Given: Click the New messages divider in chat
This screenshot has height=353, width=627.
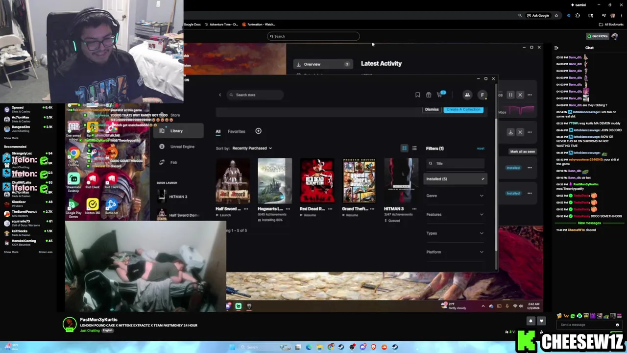Looking at the screenshot, I should (589, 223).
